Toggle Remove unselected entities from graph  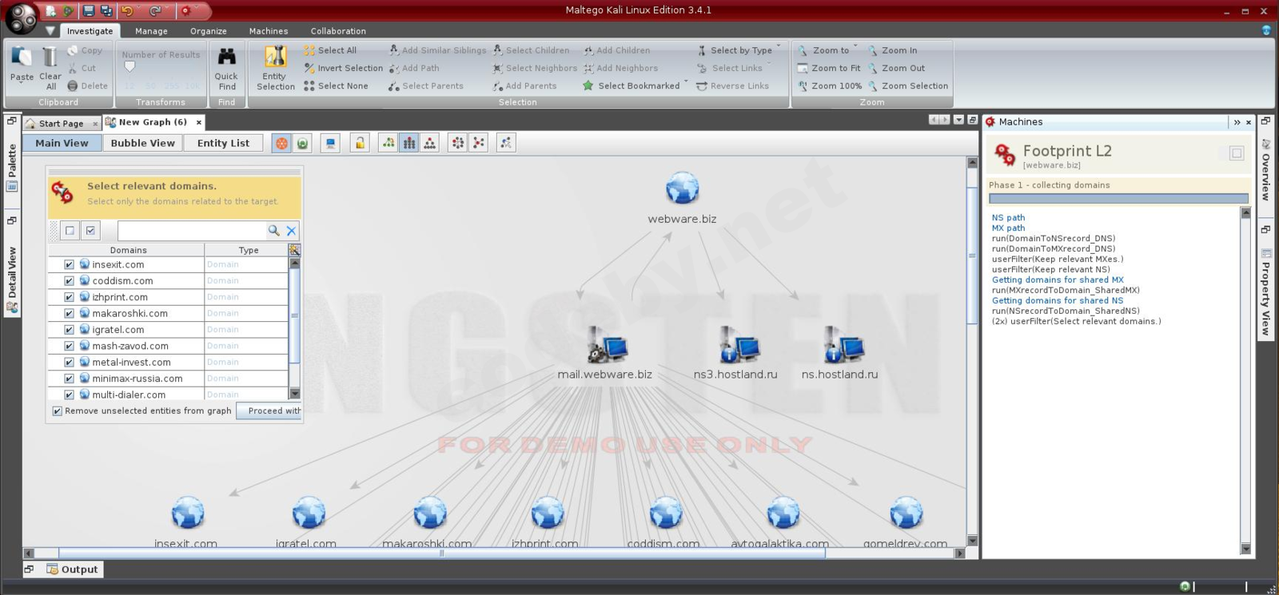(58, 411)
